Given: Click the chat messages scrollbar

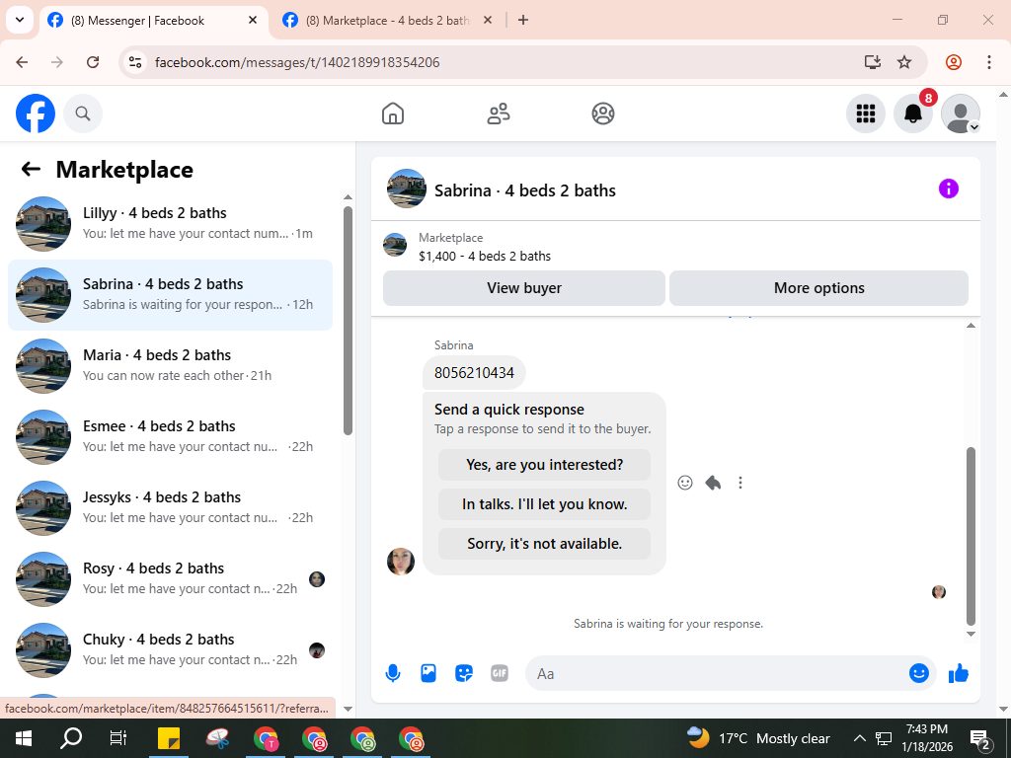Looking at the screenshot, I should (972, 536).
